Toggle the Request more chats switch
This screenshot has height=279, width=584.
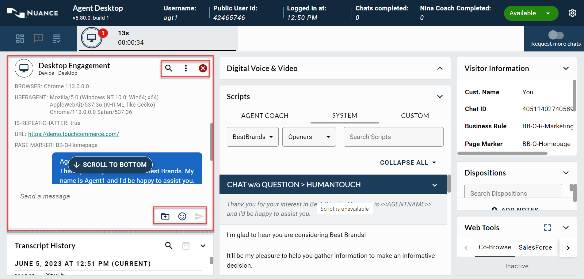pos(556,35)
